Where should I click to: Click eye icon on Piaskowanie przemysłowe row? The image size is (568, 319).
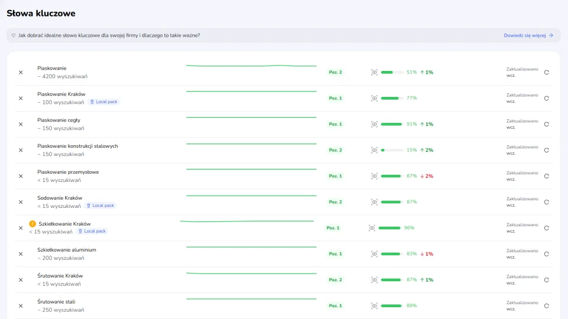click(x=374, y=176)
